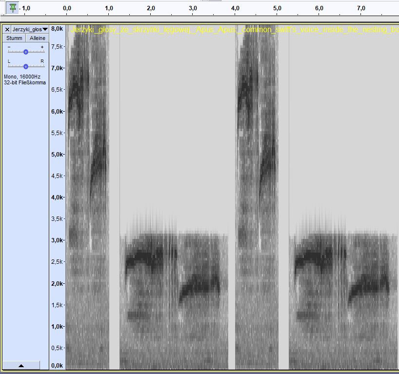This screenshot has height=374, width=399.
Task: Close the Jerzyki_głos track with X
Action: [7, 29]
